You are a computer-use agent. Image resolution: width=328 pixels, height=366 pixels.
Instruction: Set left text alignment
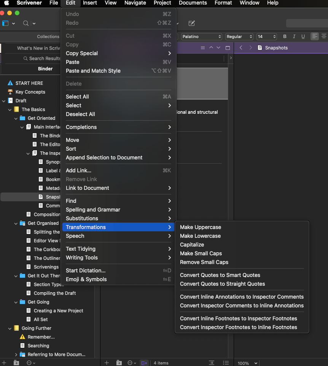tap(315, 36)
